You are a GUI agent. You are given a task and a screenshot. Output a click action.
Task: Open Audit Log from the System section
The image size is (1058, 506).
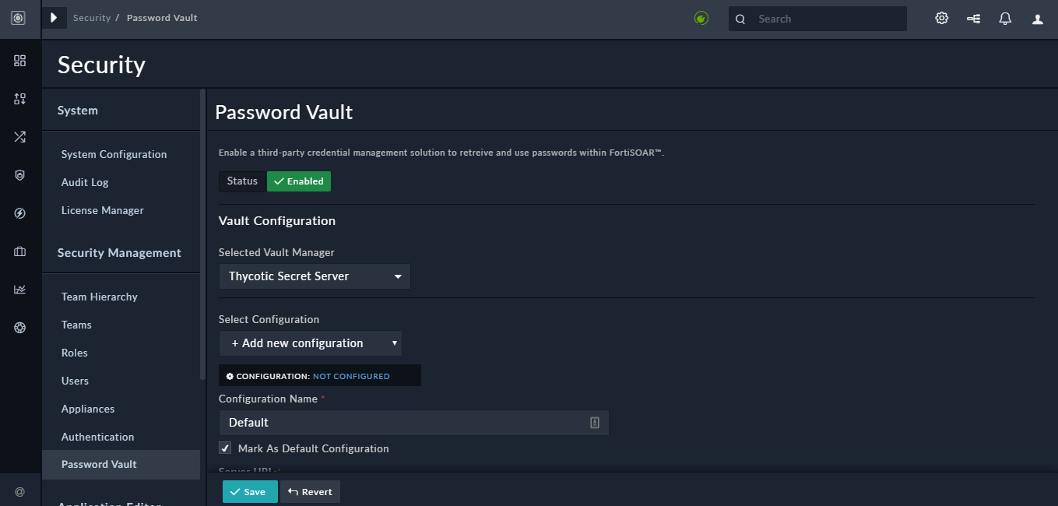(84, 182)
